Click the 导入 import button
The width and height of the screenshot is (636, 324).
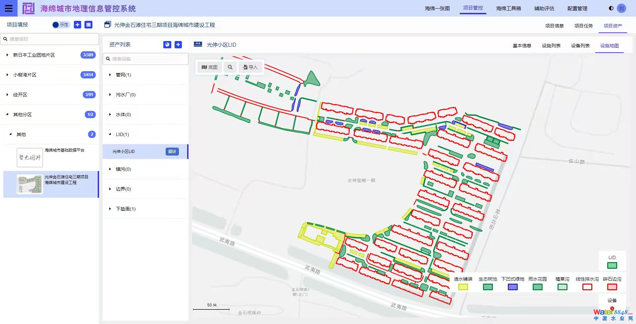click(250, 67)
